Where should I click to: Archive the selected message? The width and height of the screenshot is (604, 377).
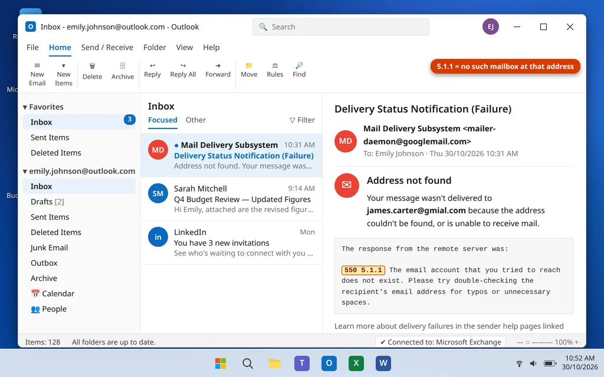coord(123,71)
